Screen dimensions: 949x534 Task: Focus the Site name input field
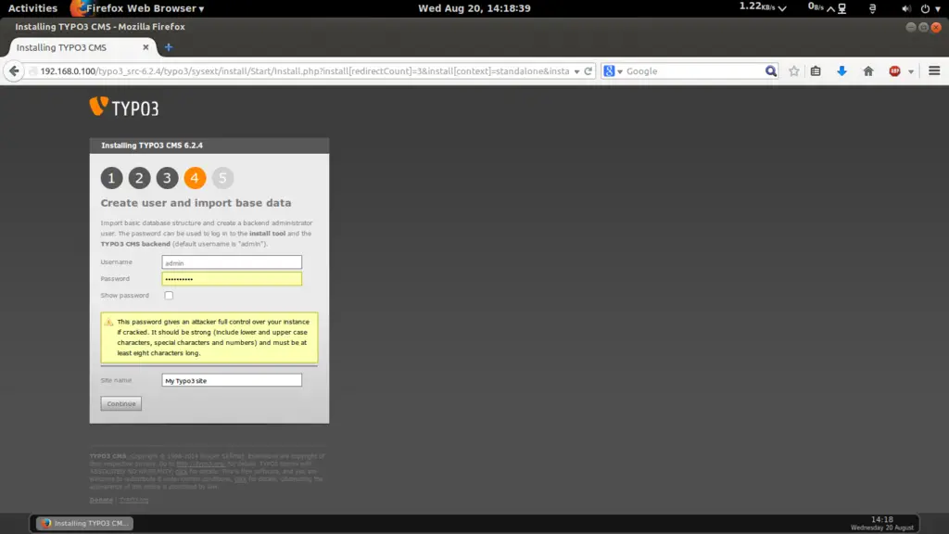click(232, 380)
